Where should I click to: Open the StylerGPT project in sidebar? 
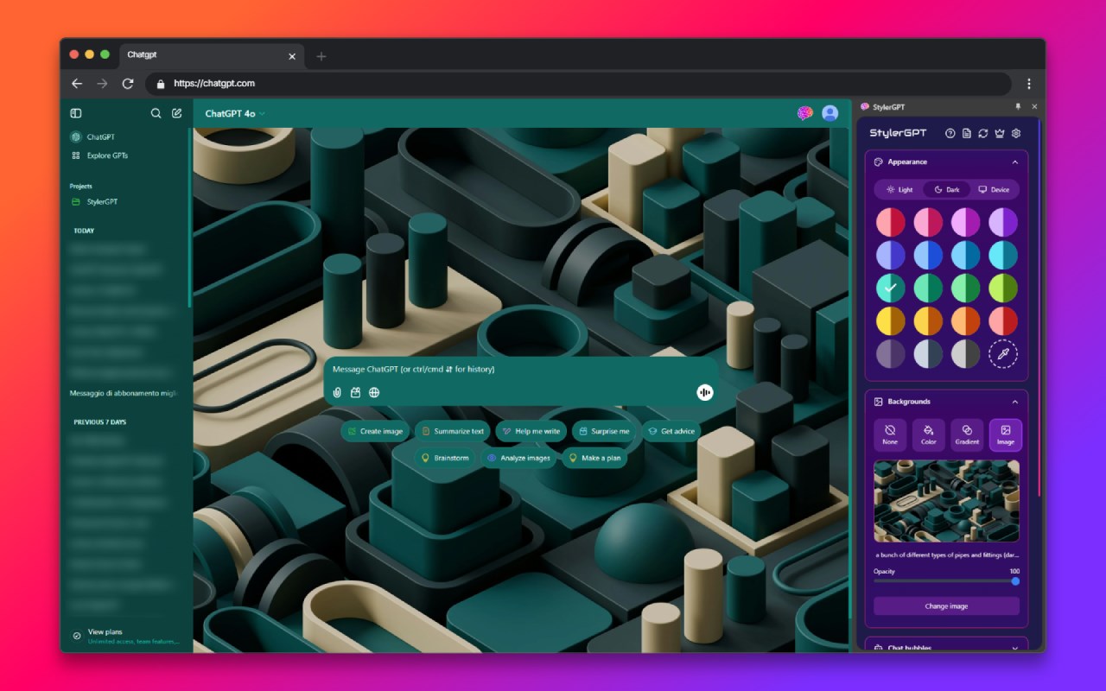(x=95, y=202)
